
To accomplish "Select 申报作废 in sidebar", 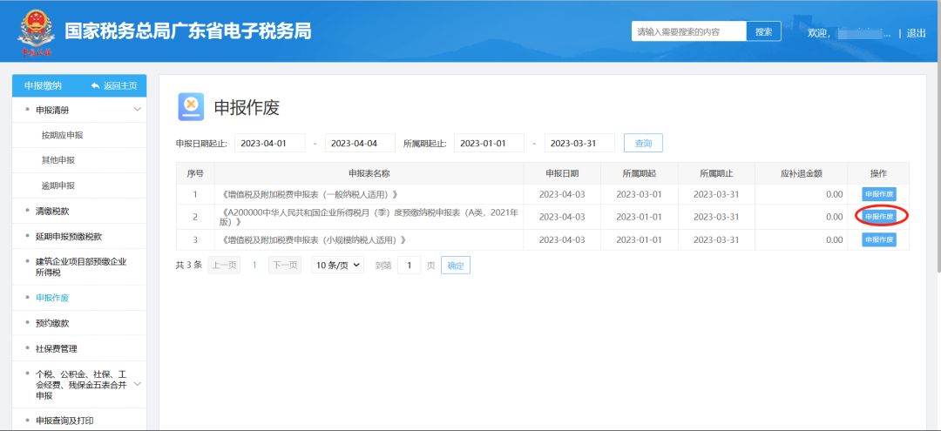I will pyautogui.click(x=52, y=298).
